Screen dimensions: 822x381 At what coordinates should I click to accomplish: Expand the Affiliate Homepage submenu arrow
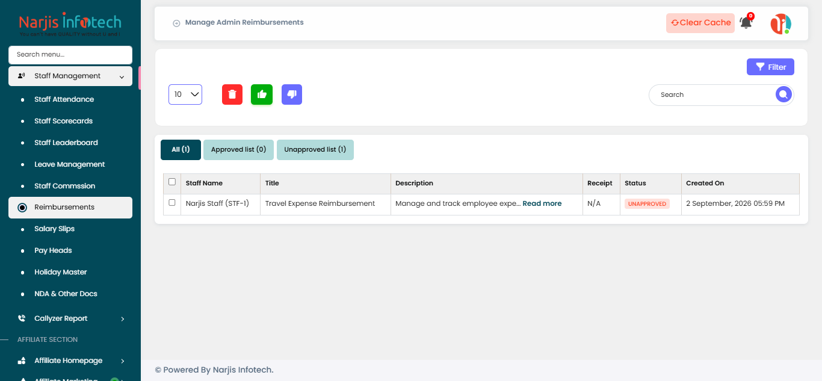click(x=123, y=361)
